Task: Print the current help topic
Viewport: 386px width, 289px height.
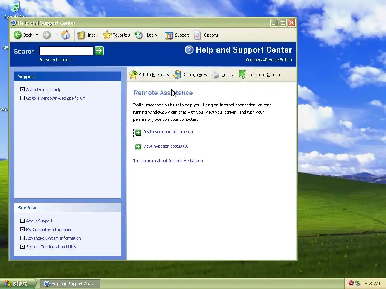Action: tap(223, 75)
